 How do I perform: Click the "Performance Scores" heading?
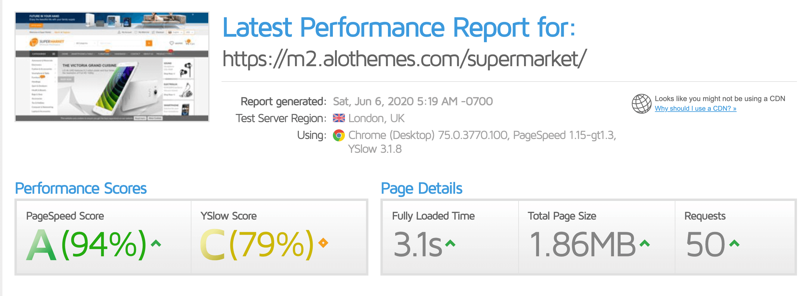[x=81, y=188]
